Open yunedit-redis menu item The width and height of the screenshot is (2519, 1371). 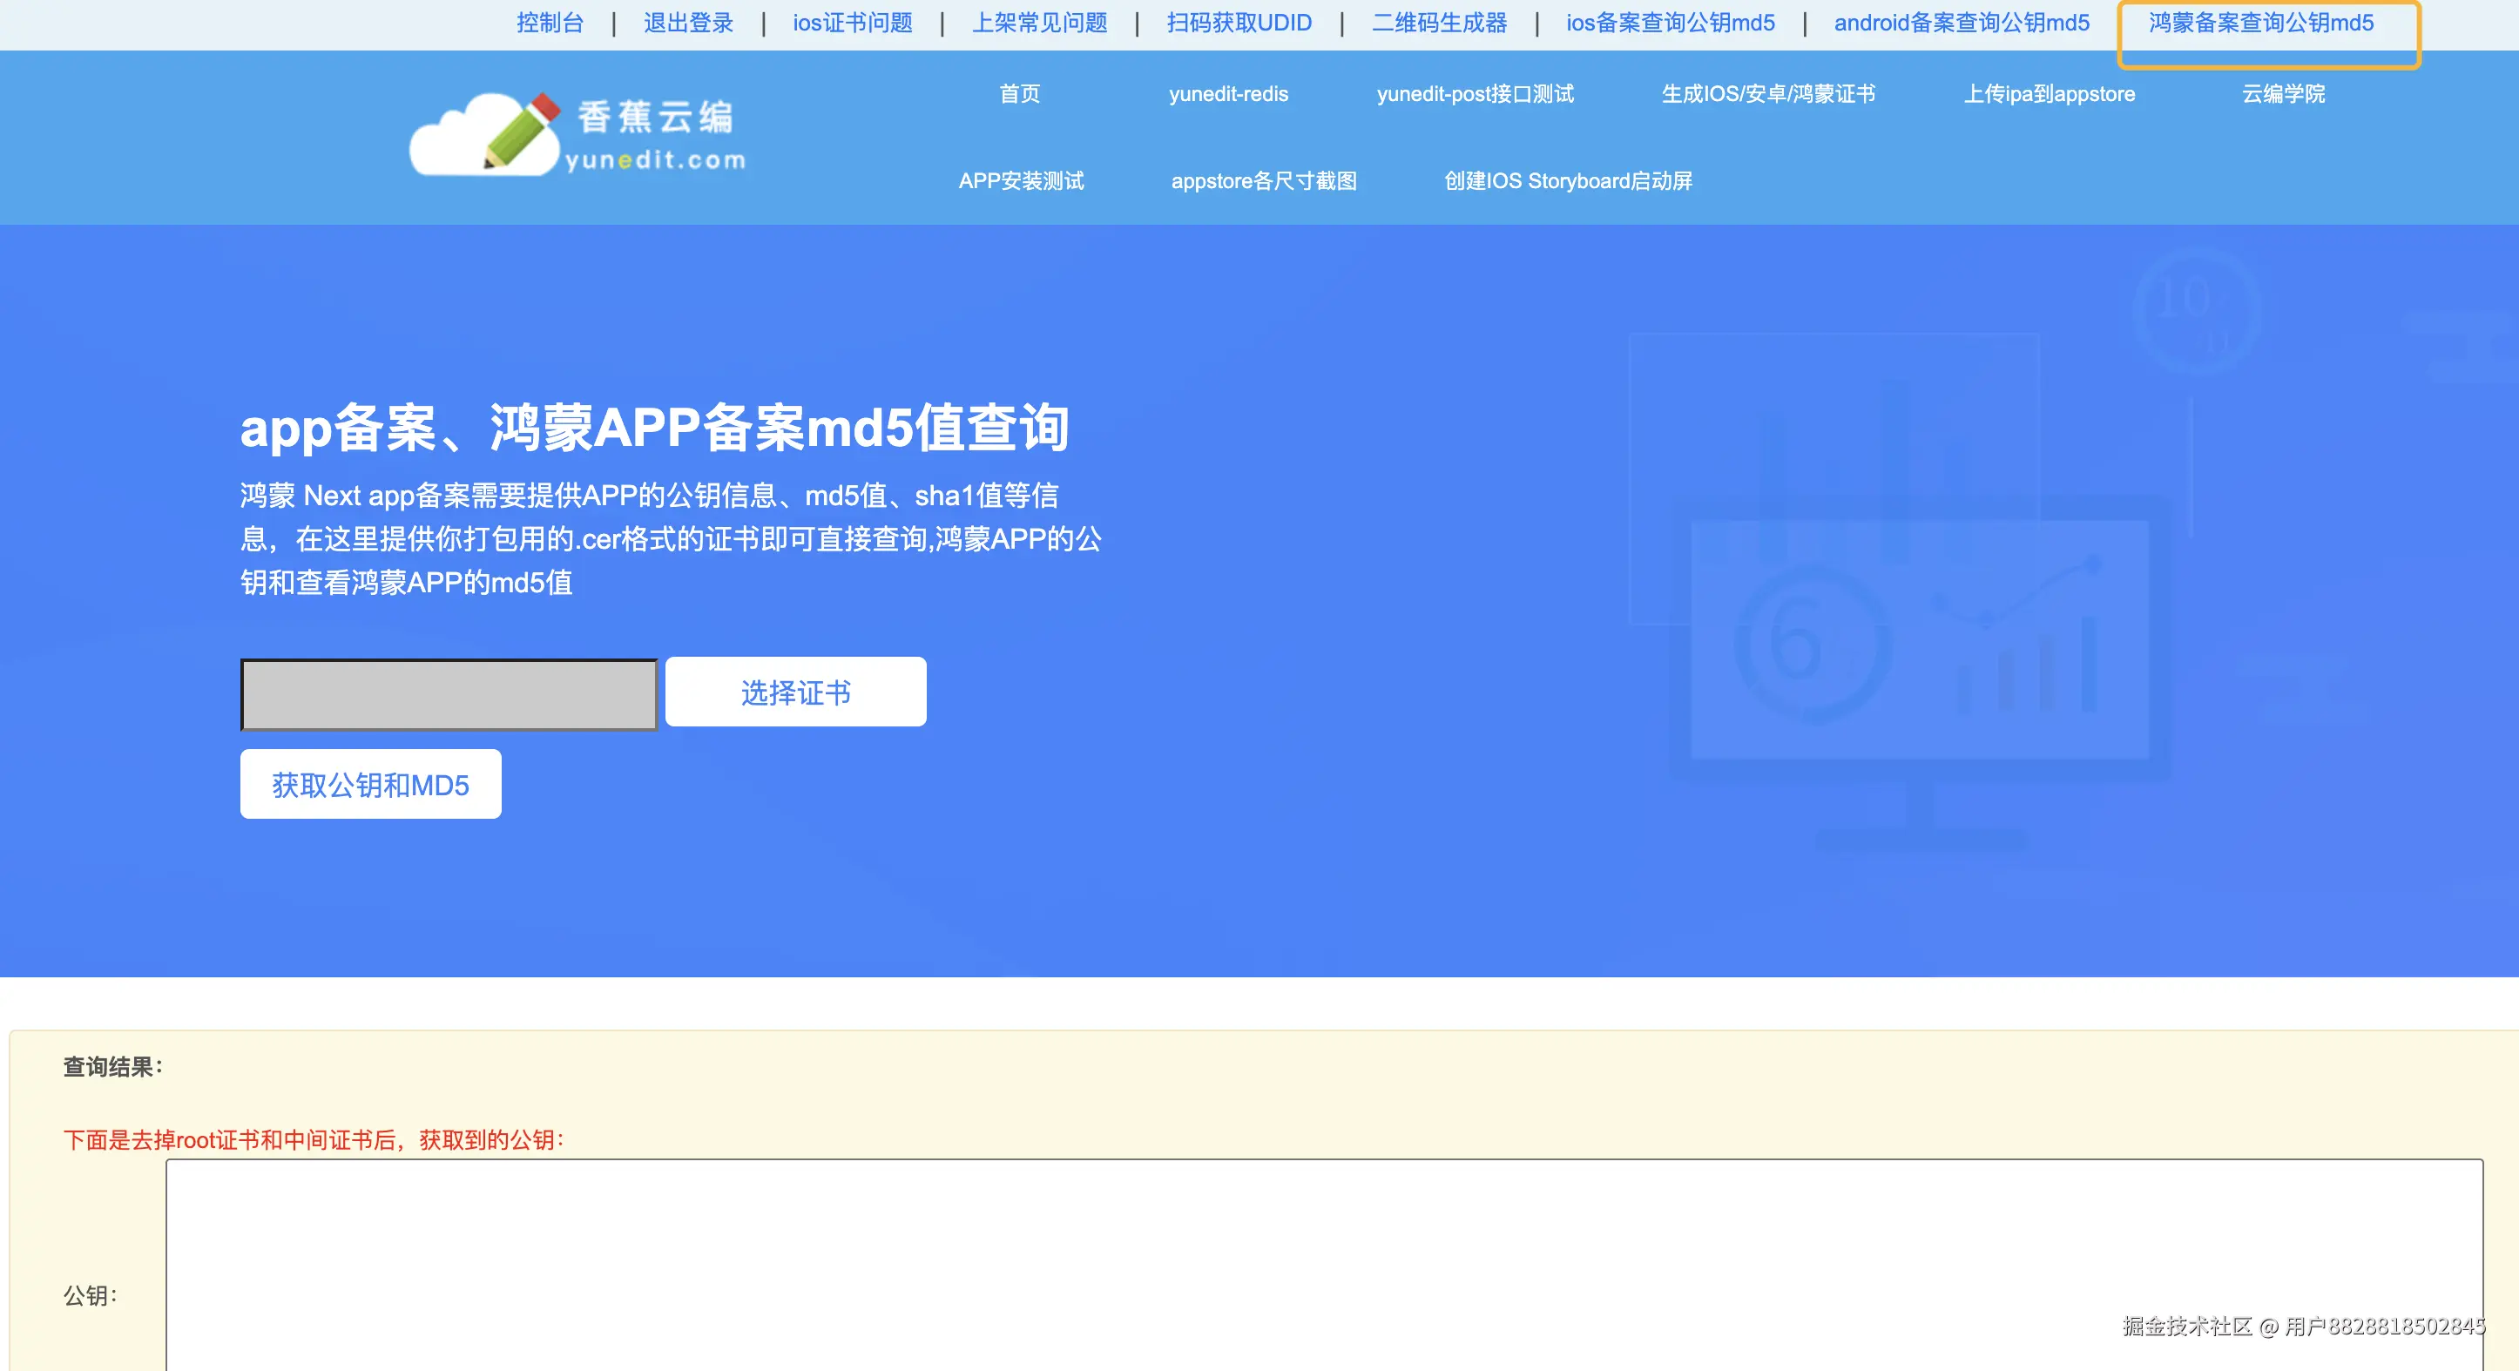(x=1228, y=94)
